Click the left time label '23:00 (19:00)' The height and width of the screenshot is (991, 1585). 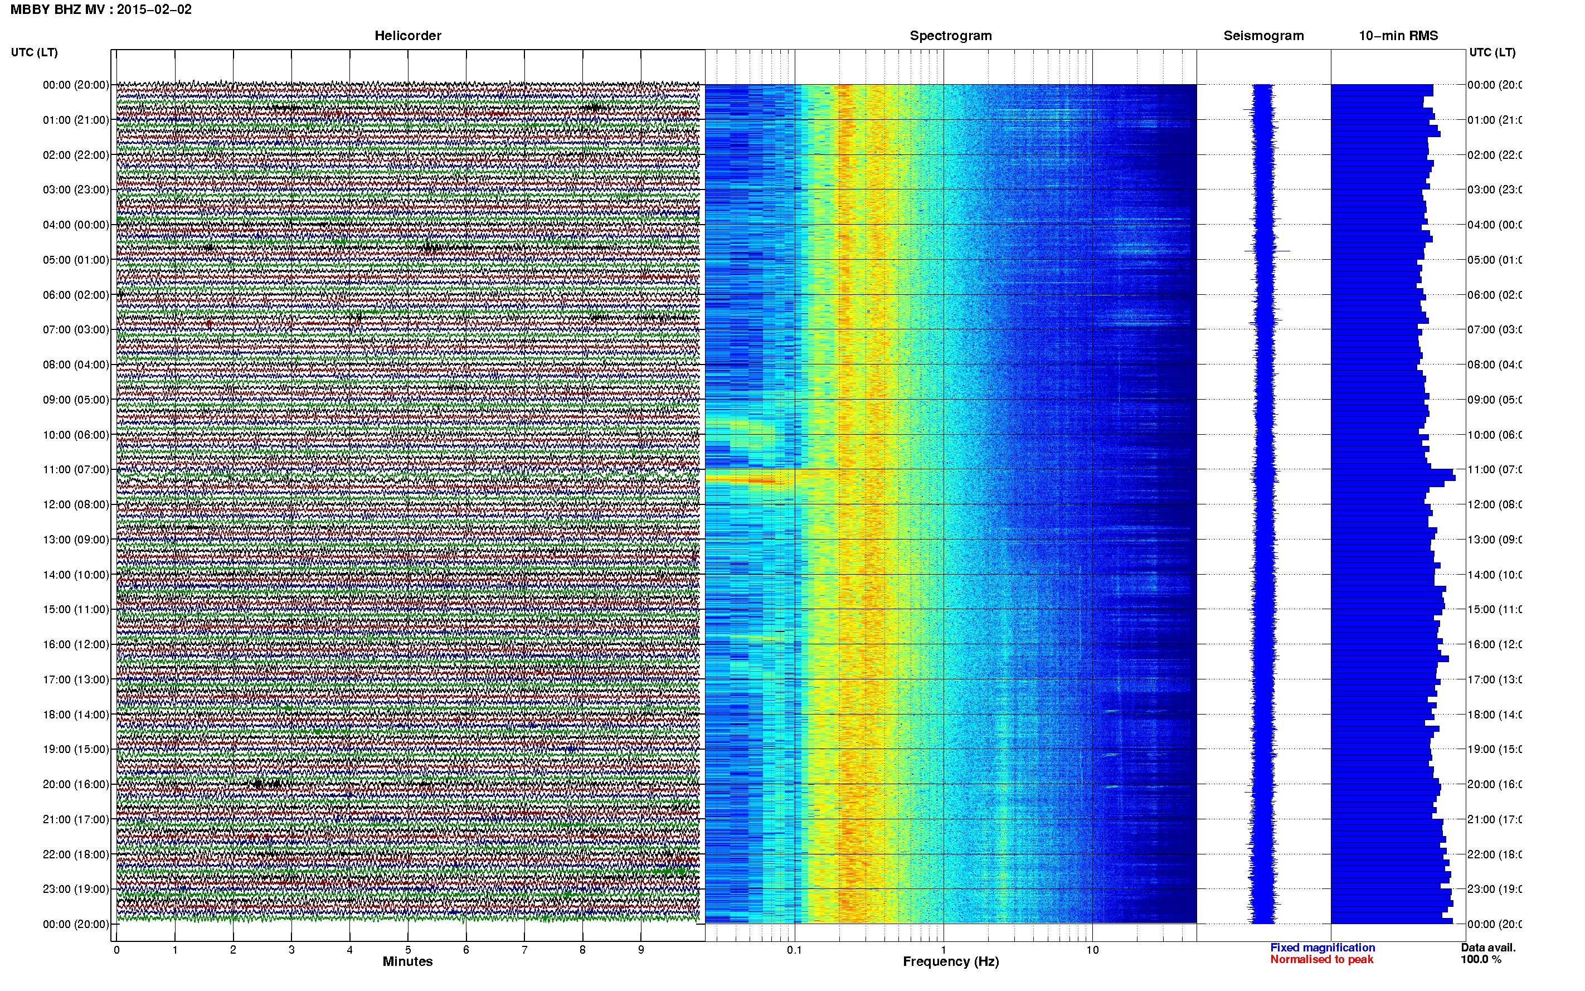point(76,890)
